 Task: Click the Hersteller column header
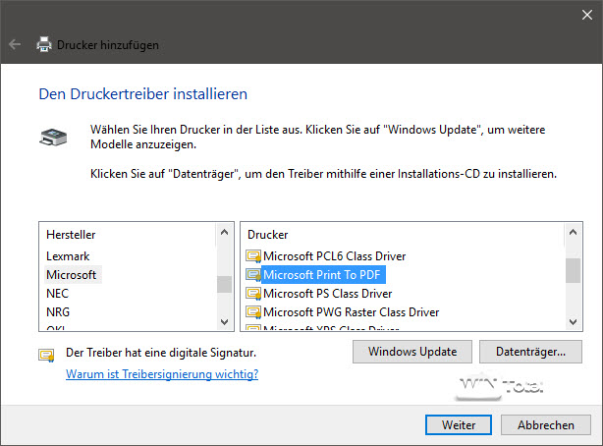pos(71,235)
